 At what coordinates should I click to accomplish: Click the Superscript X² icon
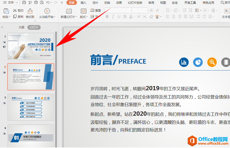(139, 17)
